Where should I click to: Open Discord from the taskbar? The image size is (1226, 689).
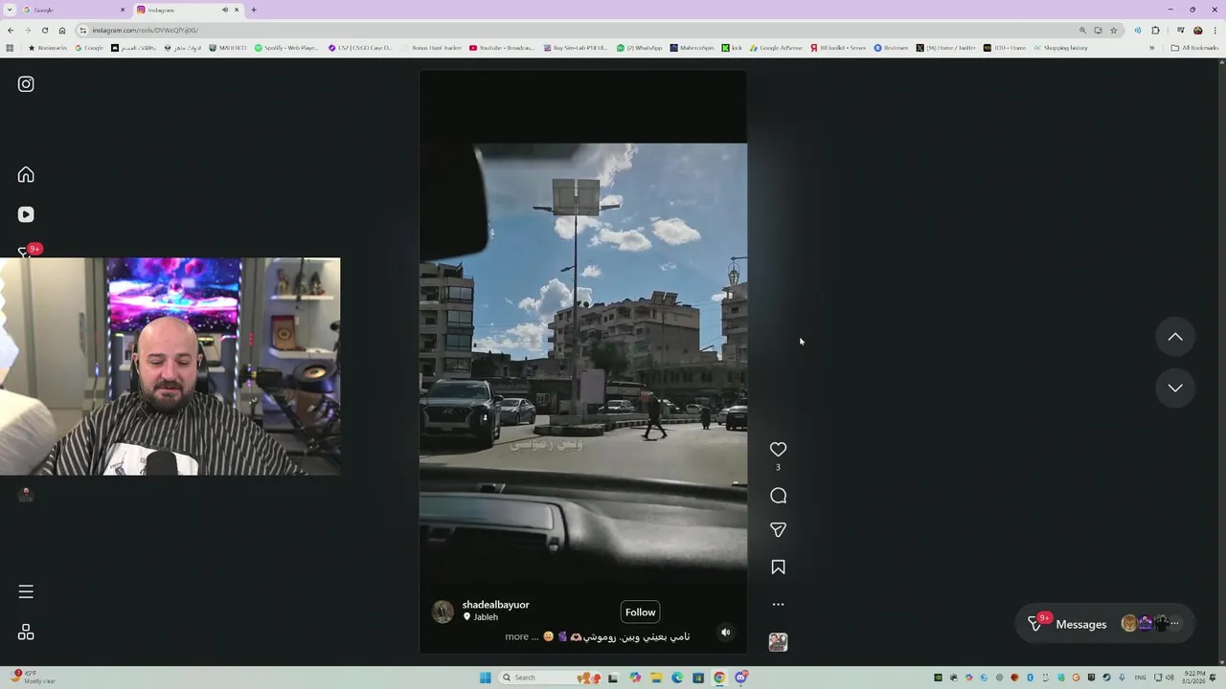click(740, 678)
